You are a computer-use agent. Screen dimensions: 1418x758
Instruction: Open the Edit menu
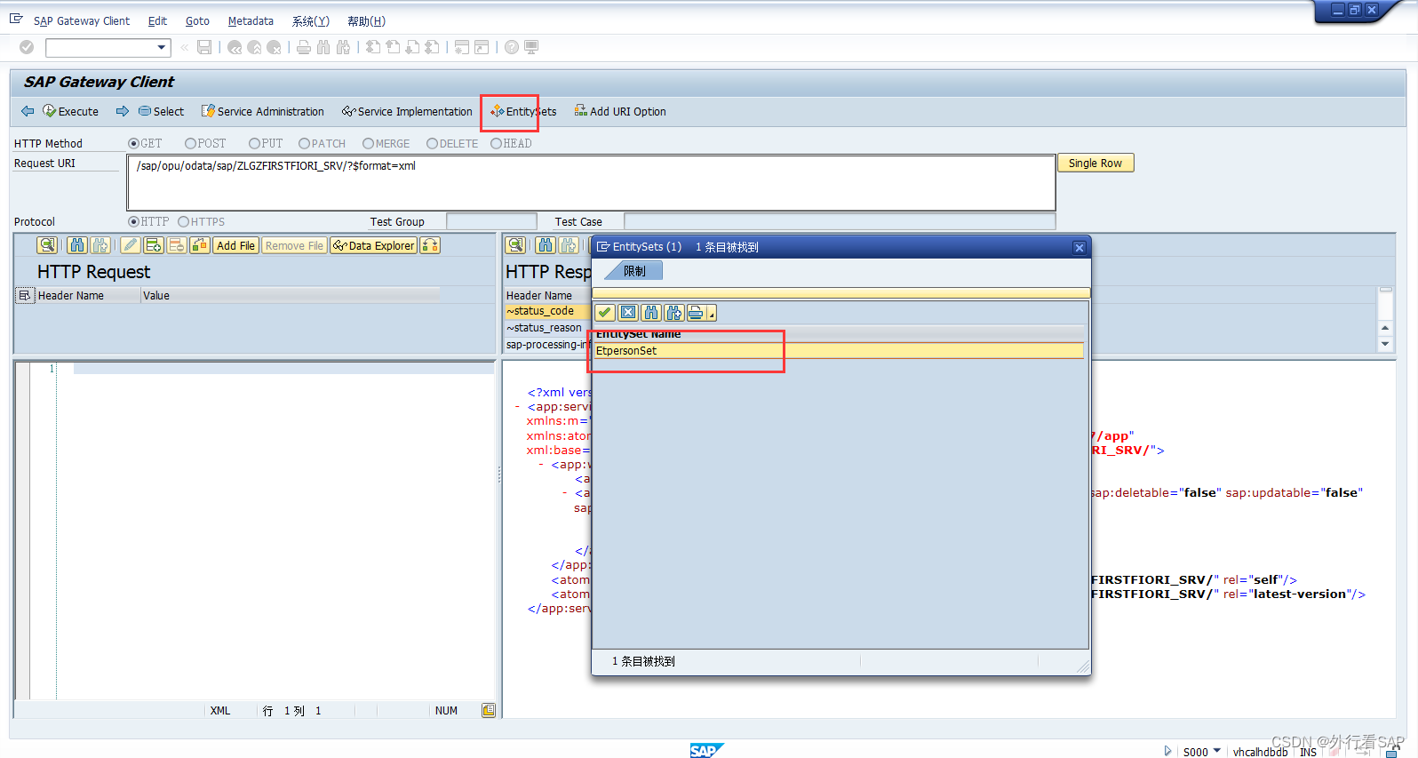[157, 20]
